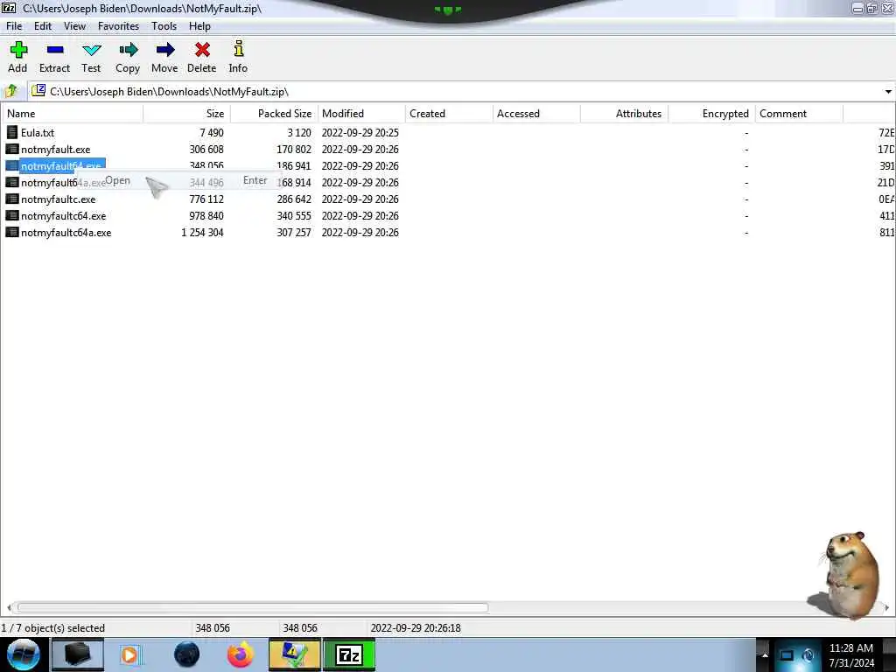The height and width of the screenshot is (672, 896).
Task: Click the notmyfaultc64a.exe file icon
Action: [x=12, y=232]
